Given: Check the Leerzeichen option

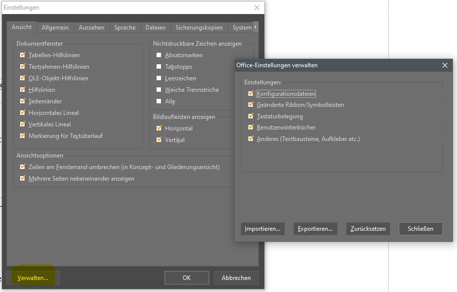Looking at the screenshot, I should tap(159, 78).
